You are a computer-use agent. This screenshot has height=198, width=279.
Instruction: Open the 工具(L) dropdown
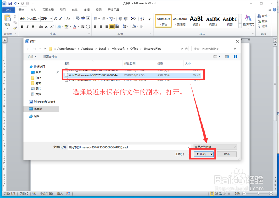point(182,154)
